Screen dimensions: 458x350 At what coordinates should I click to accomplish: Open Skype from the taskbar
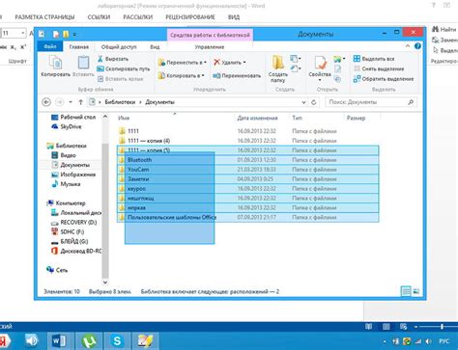tap(117, 340)
